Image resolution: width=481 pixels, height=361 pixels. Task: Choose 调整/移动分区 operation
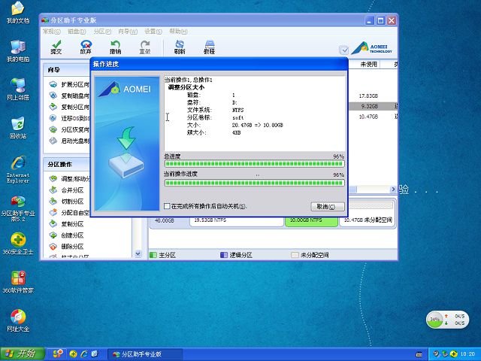[70, 179]
